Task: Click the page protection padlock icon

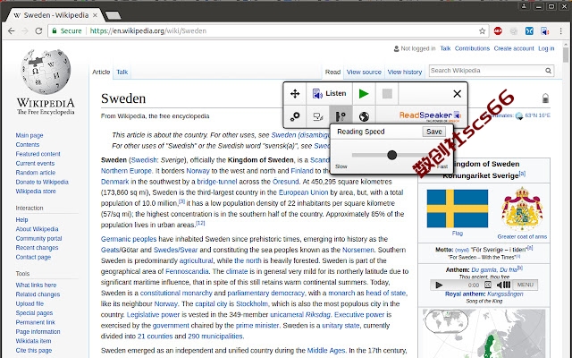Action: (x=545, y=98)
